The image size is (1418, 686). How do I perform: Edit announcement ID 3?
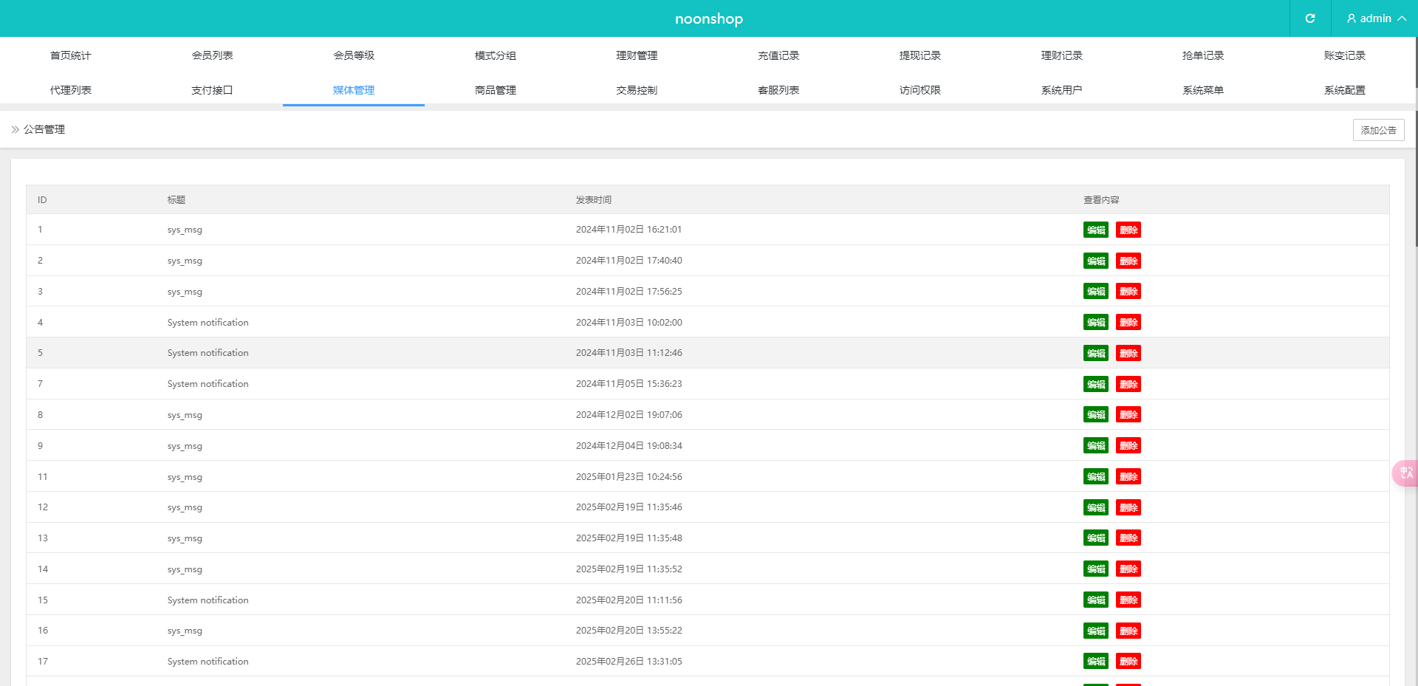pos(1096,292)
